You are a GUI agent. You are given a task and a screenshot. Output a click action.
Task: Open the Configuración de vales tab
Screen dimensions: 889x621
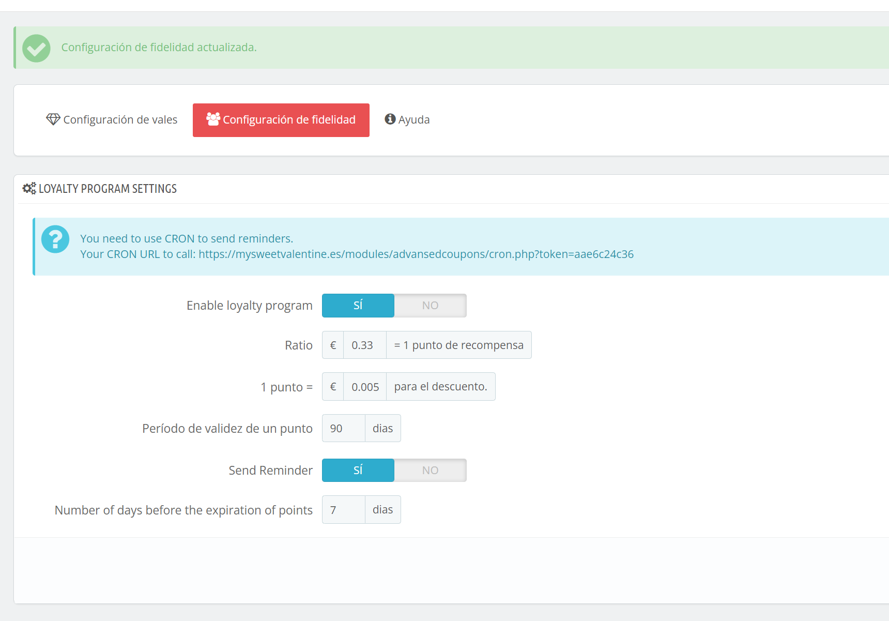[112, 120]
